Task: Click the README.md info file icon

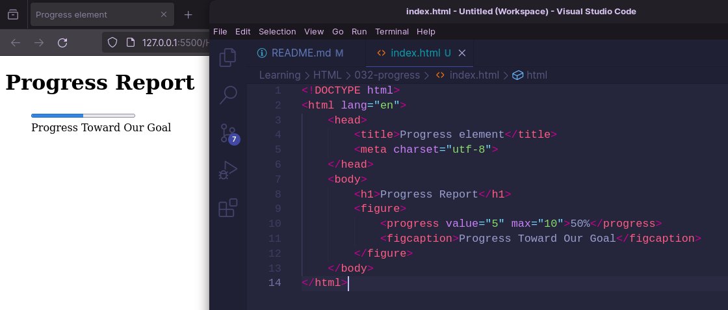Action: tap(262, 53)
